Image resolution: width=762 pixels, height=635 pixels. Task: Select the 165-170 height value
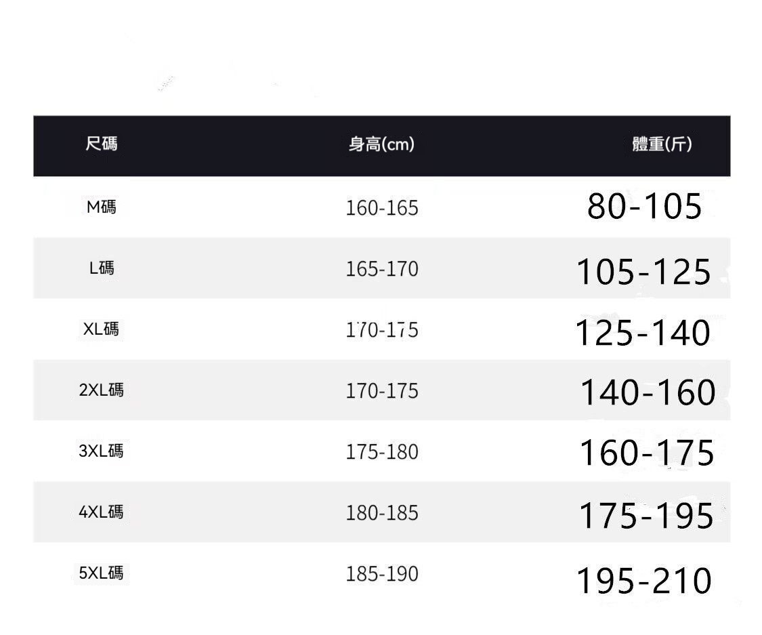point(382,269)
